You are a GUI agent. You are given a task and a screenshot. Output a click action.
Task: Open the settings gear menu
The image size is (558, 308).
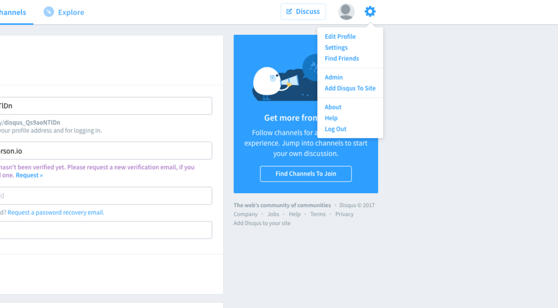pos(370,12)
